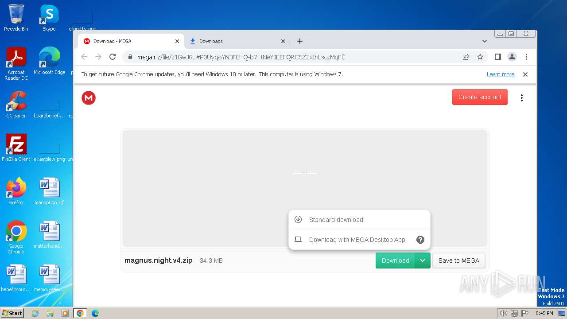Choose Download with MEGA Desktop App
Image resolution: width=567 pixels, height=319 pixels.
coord(359,240)
